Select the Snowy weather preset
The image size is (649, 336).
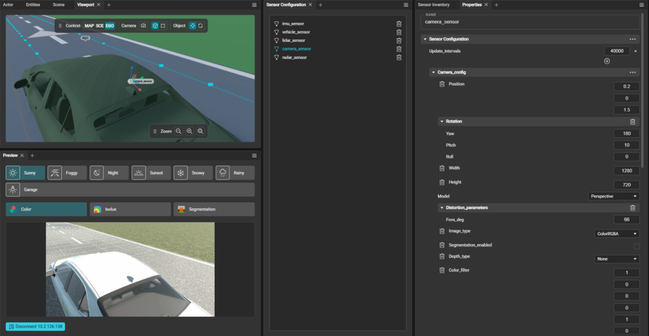point(193,173)
